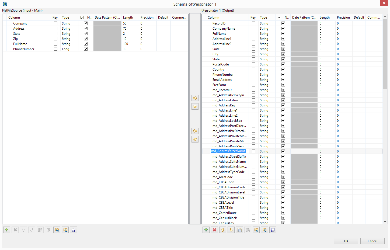Viewport: 390px width, 250px height.
Task: Copy selected columns to output with single right arrow
Action: (195, 98)
